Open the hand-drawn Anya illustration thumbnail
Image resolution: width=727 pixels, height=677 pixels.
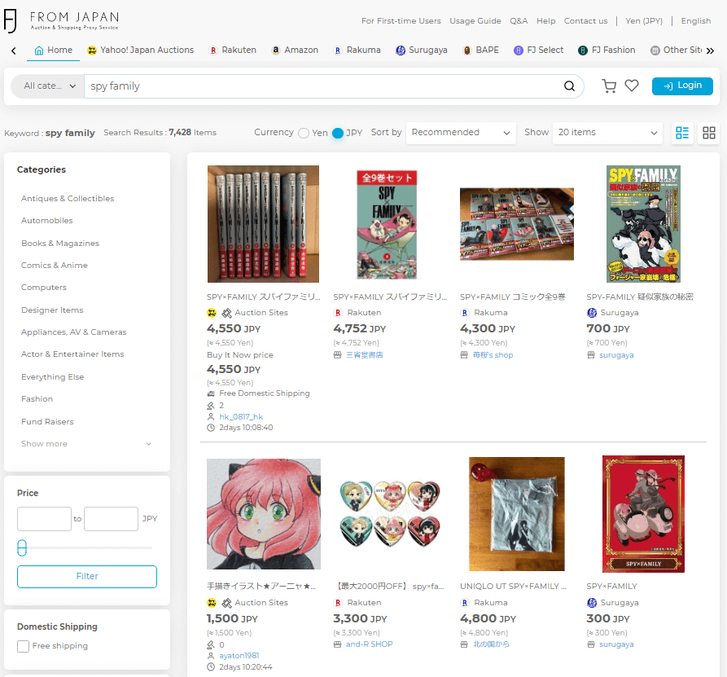click(x=263, y=514)
